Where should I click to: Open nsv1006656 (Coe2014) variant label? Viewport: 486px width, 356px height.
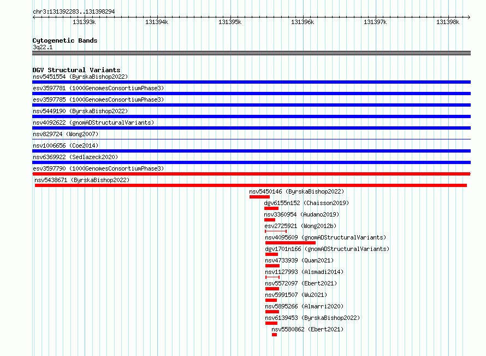(x=66, y=145)
